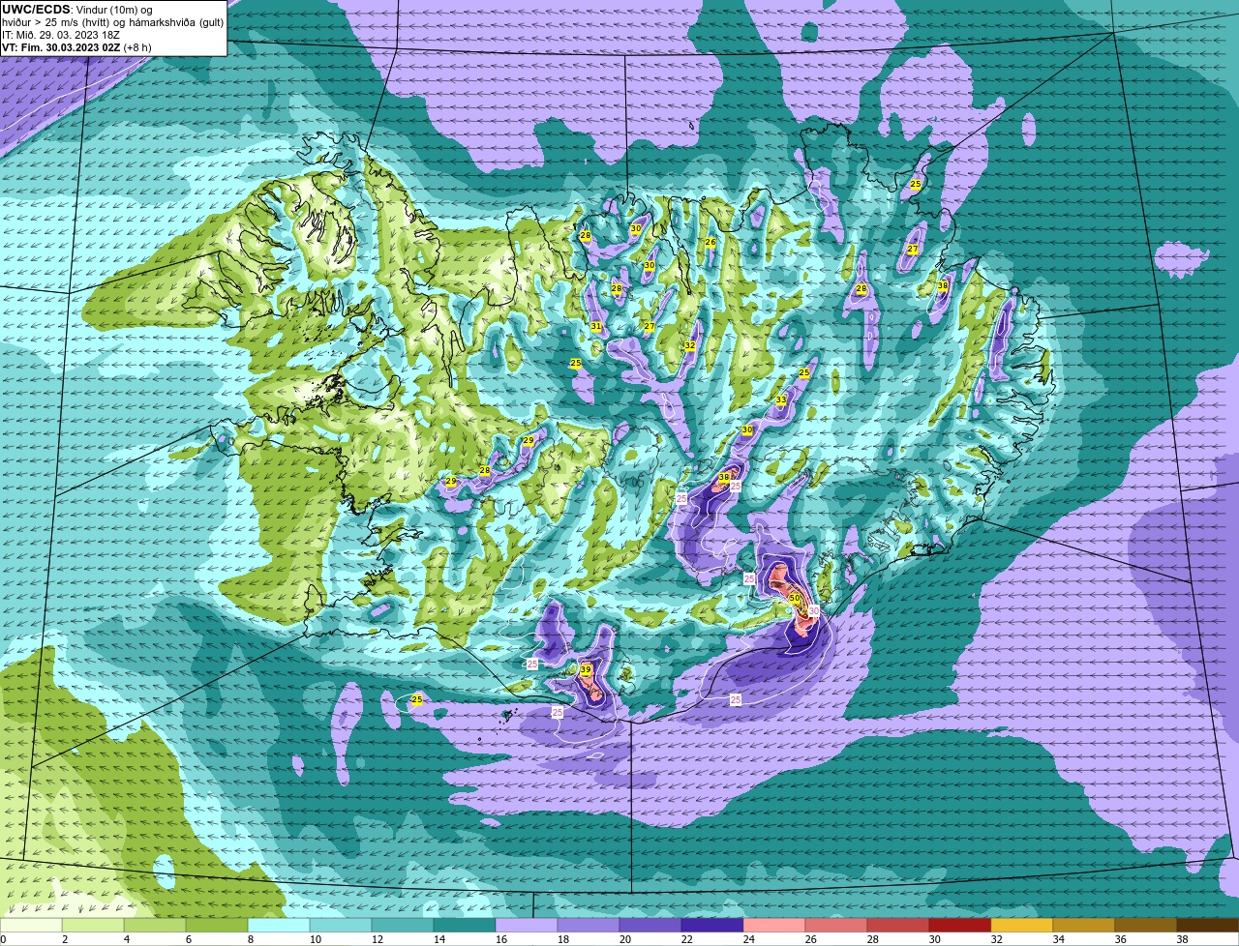1239x946 pixels.
Task: Select the 30–32 m/s dark red legend swatch
Action: 960,926
